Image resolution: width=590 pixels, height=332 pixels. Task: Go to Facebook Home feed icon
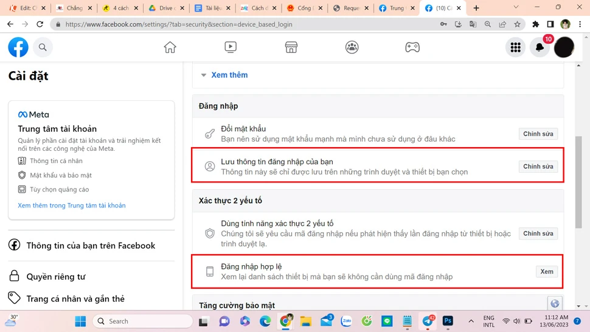pos(170,47)
